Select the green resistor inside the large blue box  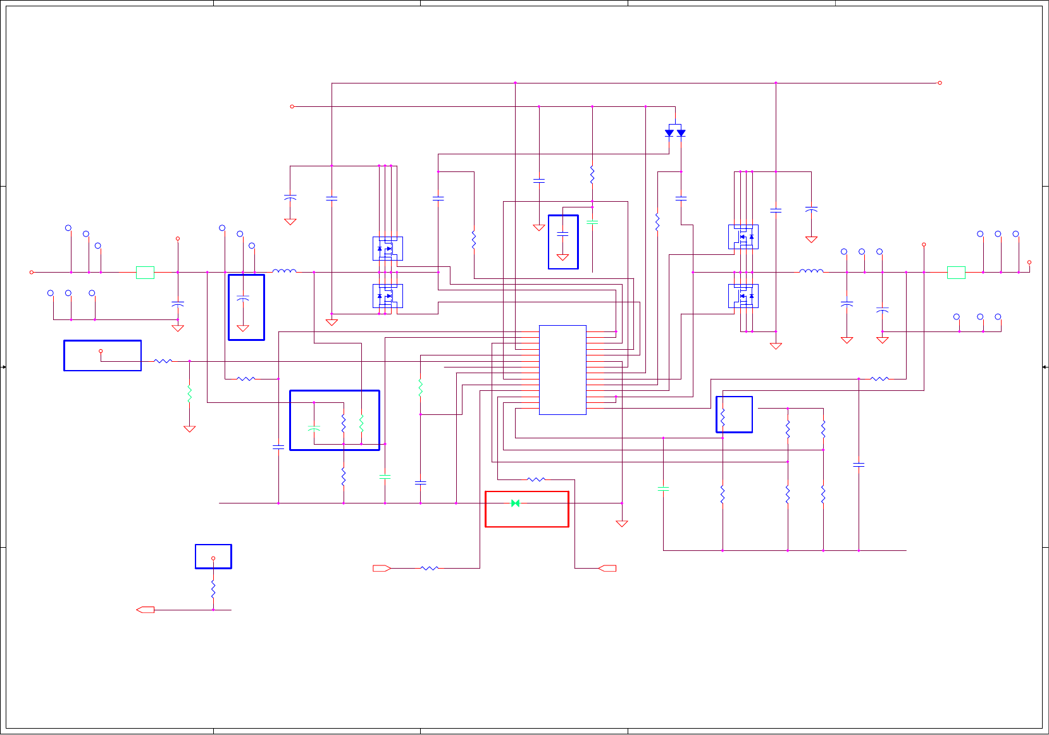click(x=361, y=423)
